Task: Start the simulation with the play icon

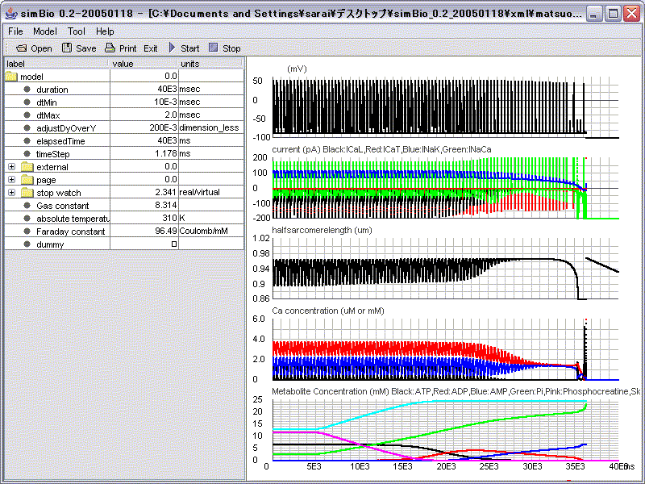Action: (172, 48)
